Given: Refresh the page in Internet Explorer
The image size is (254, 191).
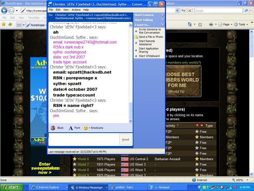Looking at the screenshot, I should pyautogui.click(x=183, y=11).
